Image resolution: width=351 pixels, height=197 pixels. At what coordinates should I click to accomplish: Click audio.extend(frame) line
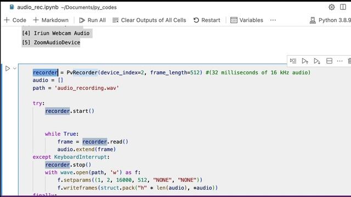pyautogui.click(x=87, y=149)
